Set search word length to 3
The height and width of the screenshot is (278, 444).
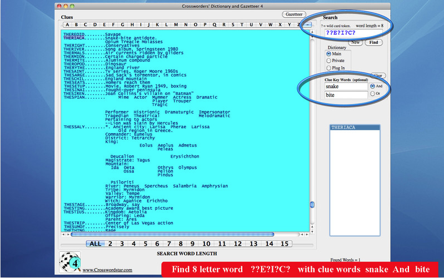[x=122, y=244]
